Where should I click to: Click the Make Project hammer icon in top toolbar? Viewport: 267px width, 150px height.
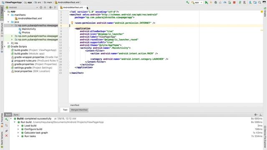(x=187, y=2)
